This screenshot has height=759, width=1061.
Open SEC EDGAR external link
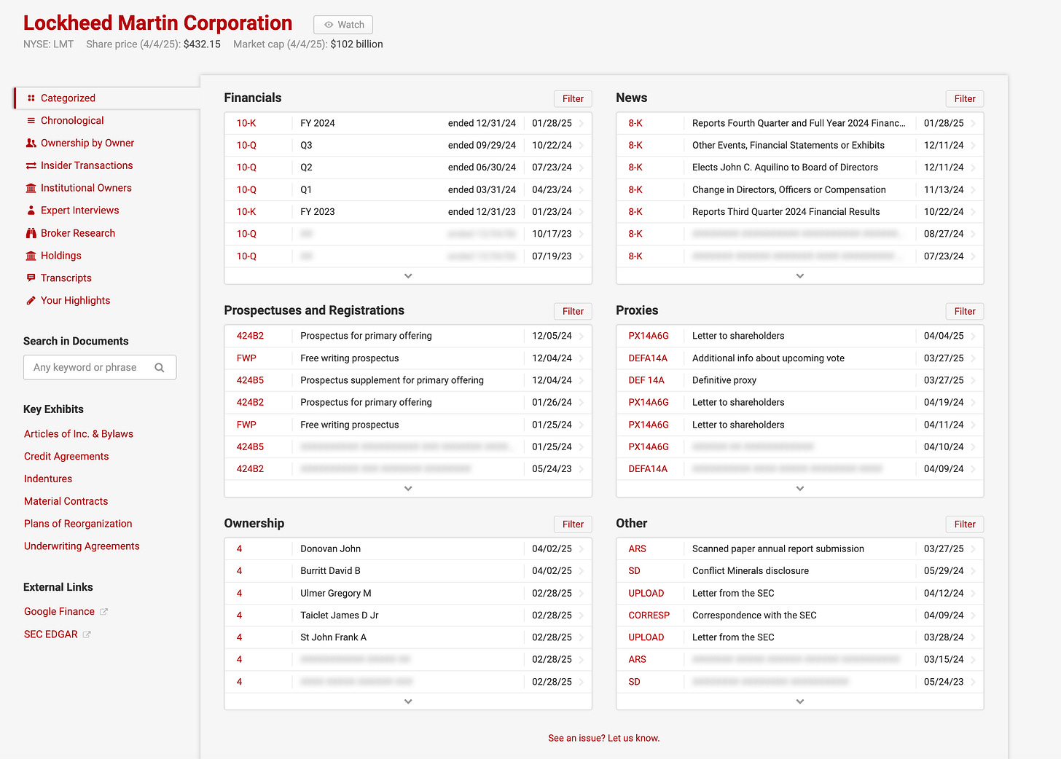(50, 634)
